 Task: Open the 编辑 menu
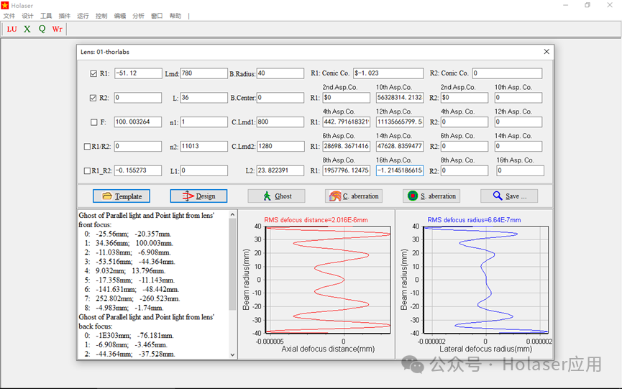(x=120, y=16)
